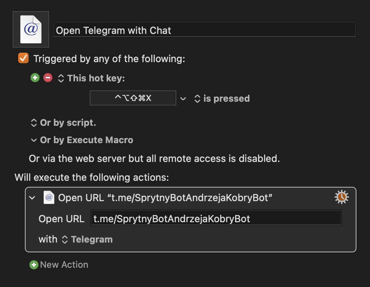Open the dropdown arrow next to hot key field
The width and height of the screenshot is (370, 287).
(x=183, y=99)
